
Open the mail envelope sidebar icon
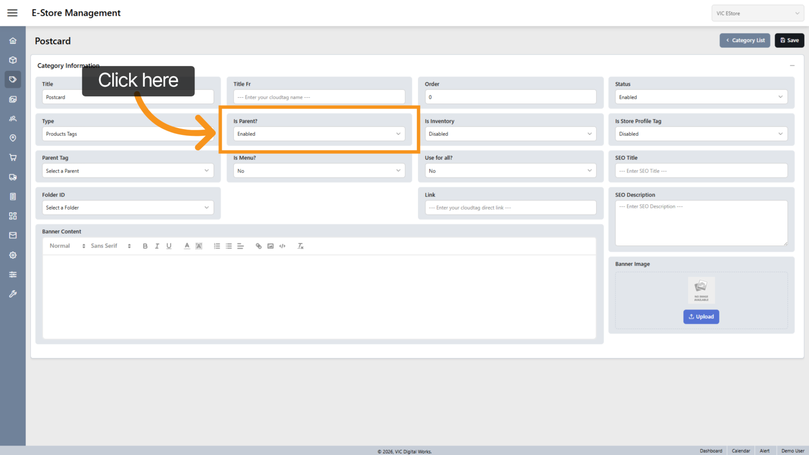tap(13, 235)
